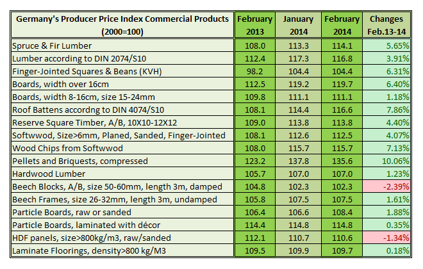Screen dimensions: 423x269
Task: Select the 119.7 value for Boards over 16cm
Action: point(342,85)
